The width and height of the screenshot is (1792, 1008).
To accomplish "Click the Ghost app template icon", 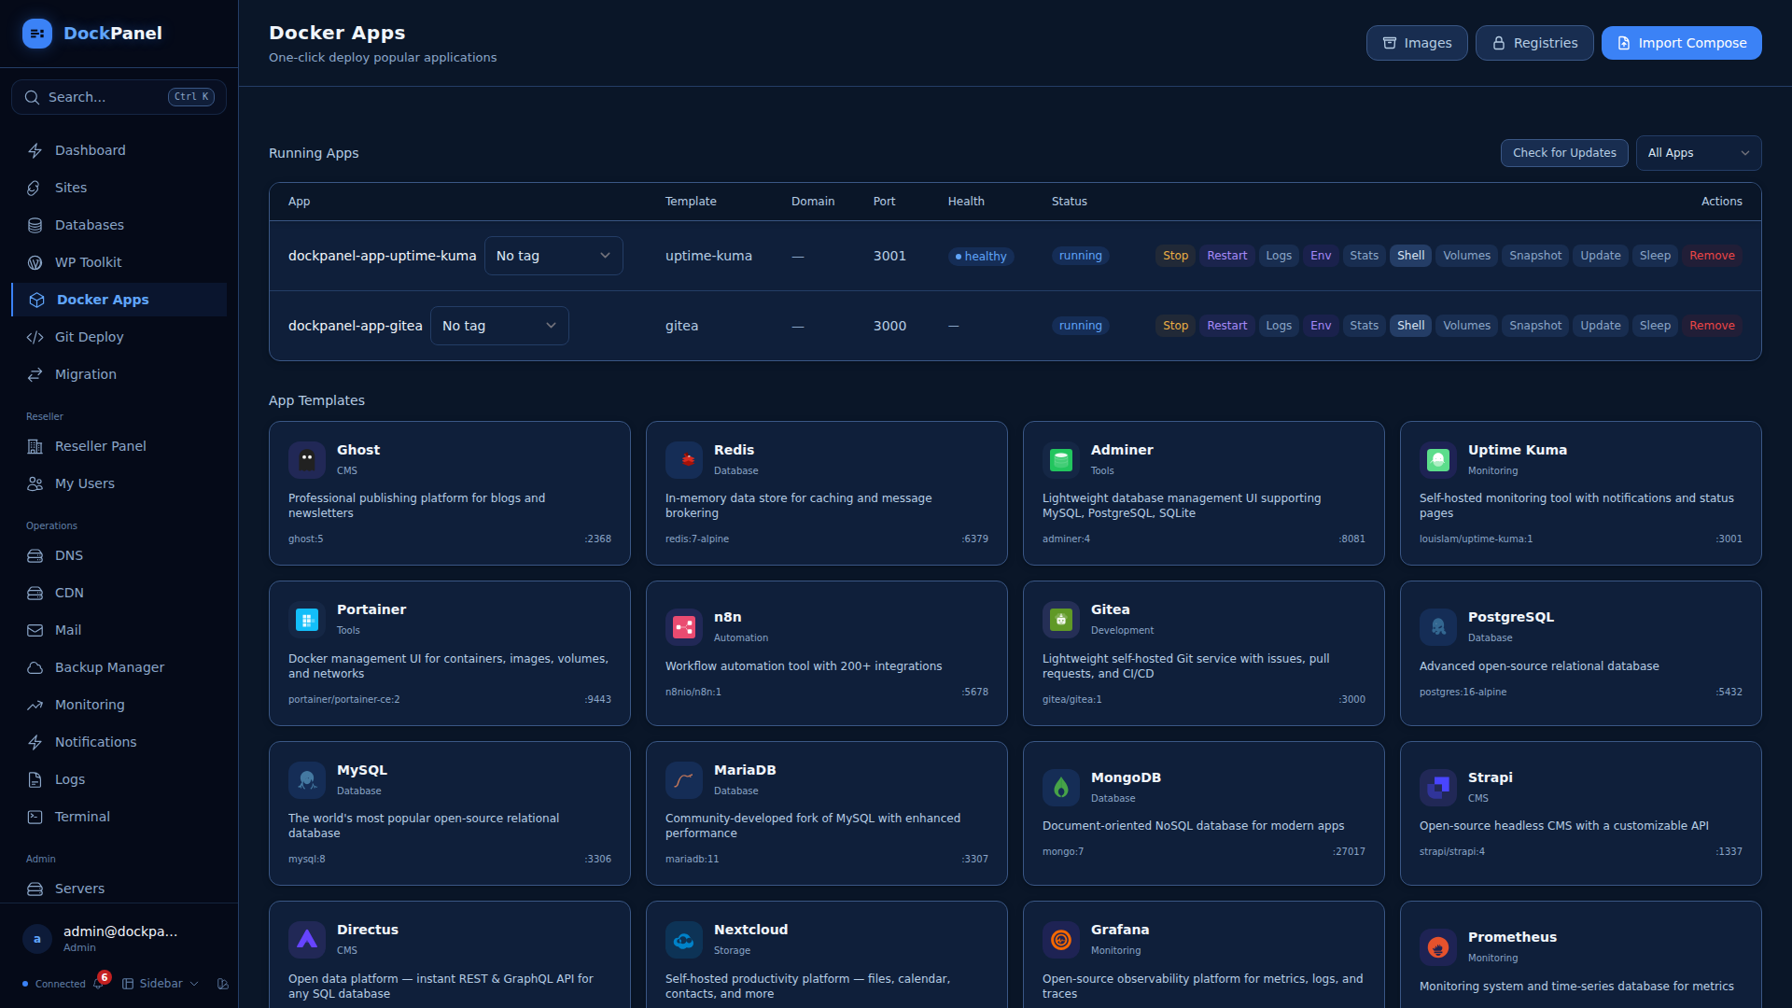I will tap(307, 460).
